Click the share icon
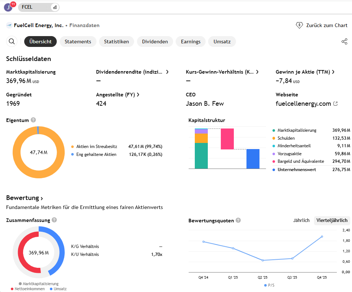This screenshot has width=352, height=292. pos(344,42)
